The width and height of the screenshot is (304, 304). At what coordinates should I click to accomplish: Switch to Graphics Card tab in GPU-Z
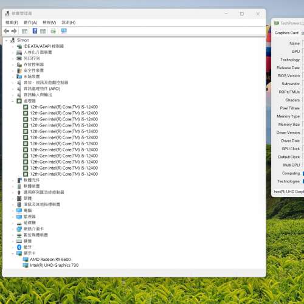(286, 33)
